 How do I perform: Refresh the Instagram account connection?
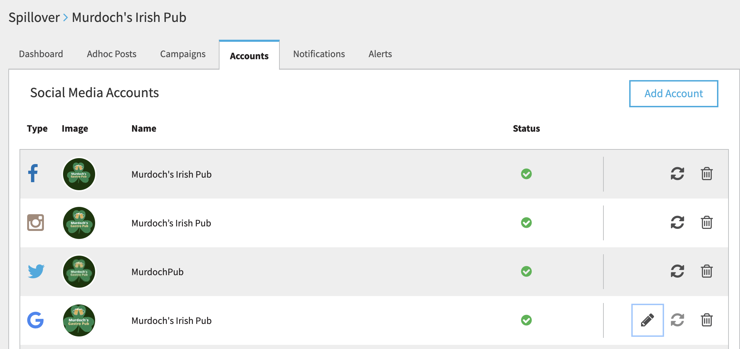(677, 222)
